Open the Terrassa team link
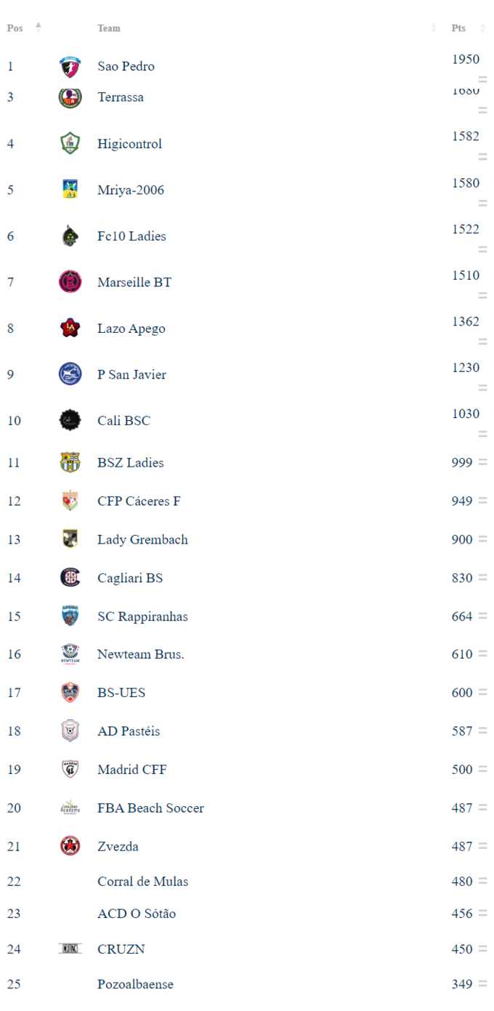 click(121, 97)
